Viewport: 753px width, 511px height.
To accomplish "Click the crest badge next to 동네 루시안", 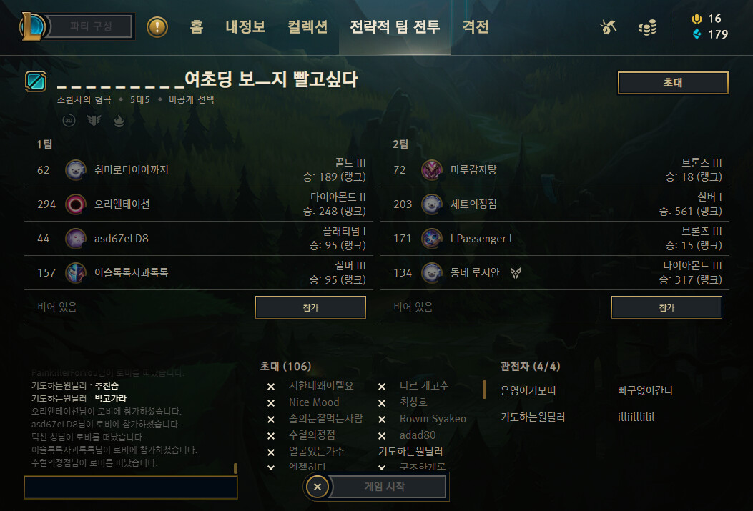I will tap(516, 273).
